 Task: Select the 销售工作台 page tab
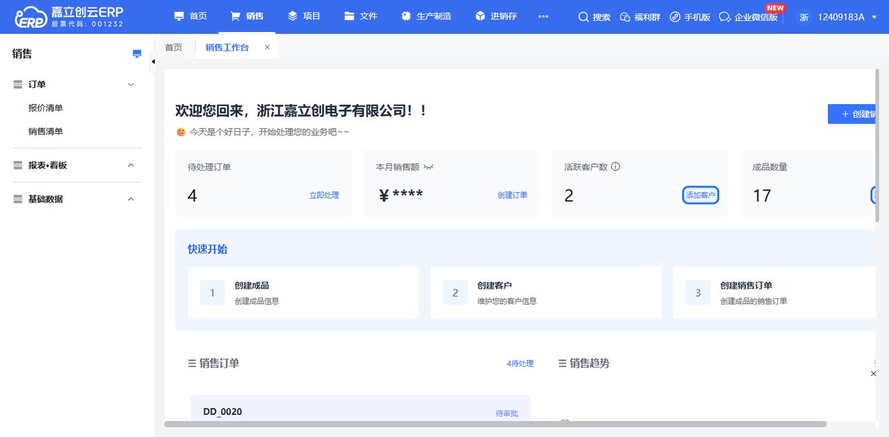(227, 47)
